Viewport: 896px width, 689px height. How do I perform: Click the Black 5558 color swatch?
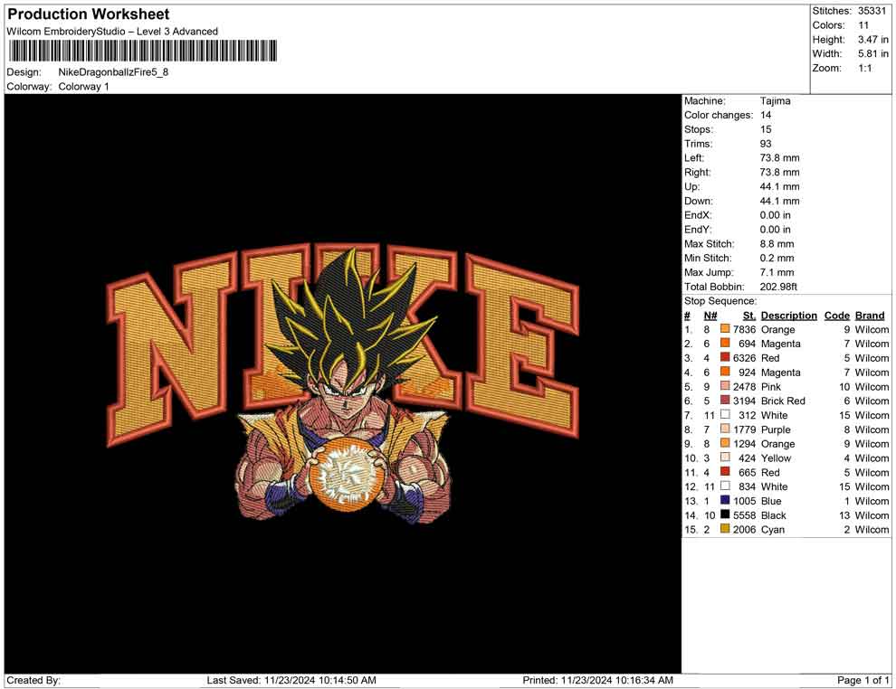tap(725, 514)
